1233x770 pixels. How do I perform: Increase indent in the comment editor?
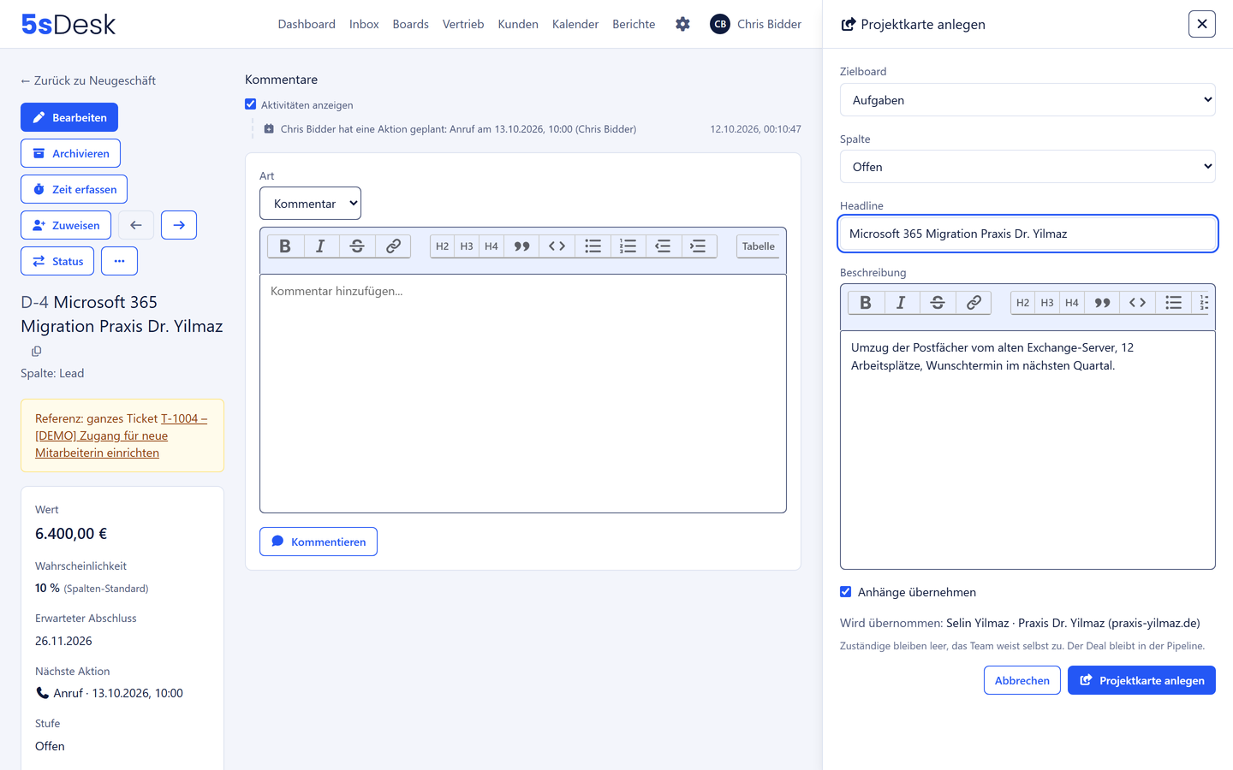tap(698, 246)
